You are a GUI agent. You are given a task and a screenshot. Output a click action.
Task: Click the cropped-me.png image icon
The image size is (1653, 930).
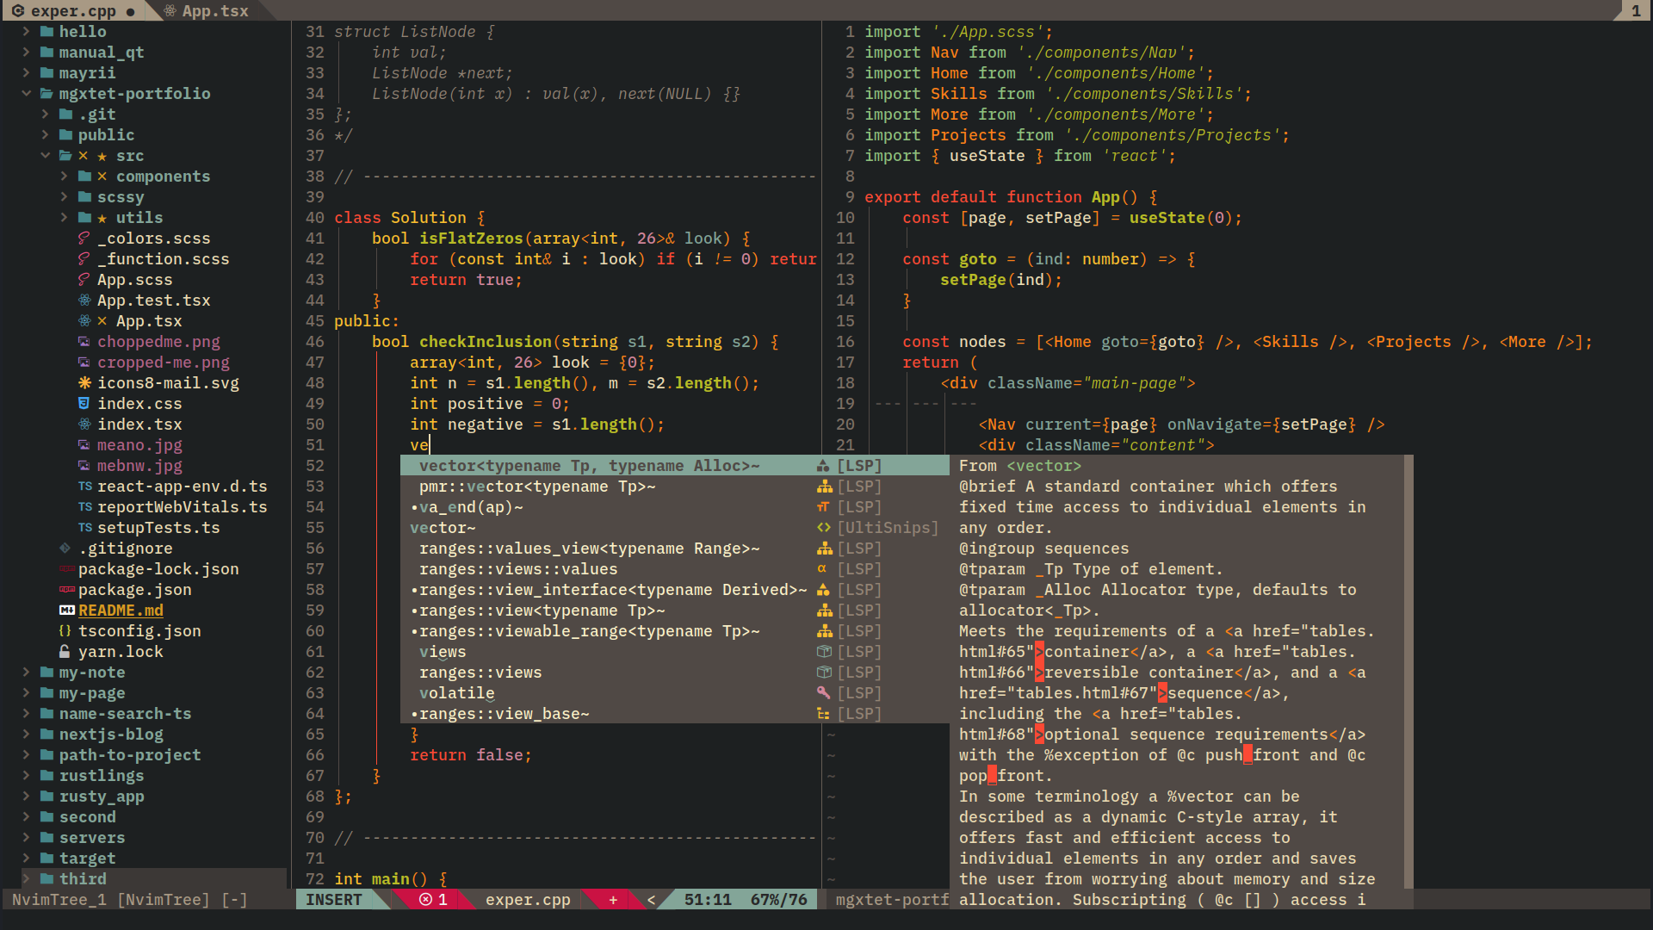(84, 362)
